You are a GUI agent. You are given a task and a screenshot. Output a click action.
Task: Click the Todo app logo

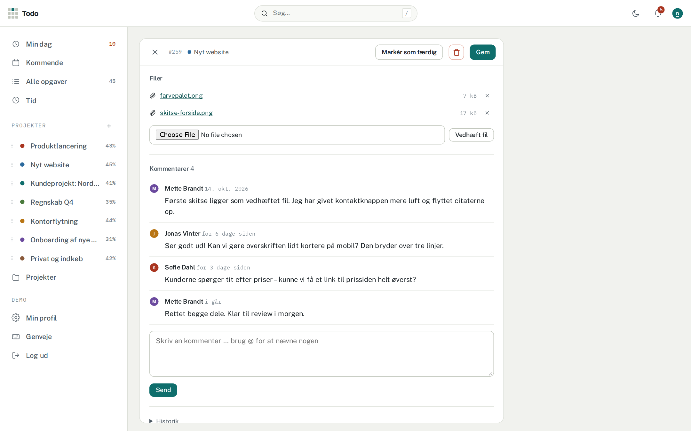click(x=23, y=13)
